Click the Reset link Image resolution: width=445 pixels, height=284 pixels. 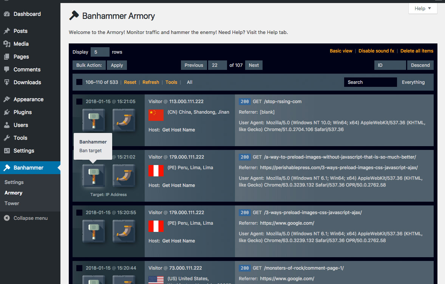coord(130,82)
